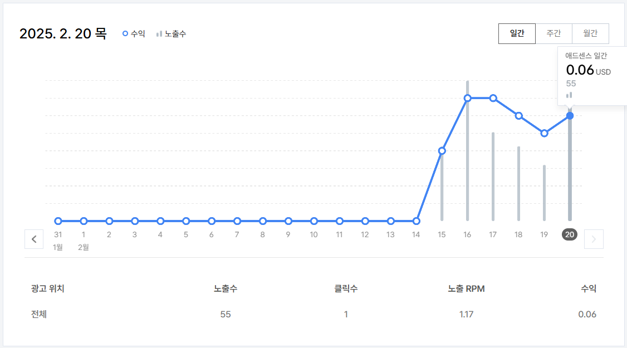Image resolution: width=627 pixels, height=348 pixels.
Task: Click the date label 5 on axis
Action: pos(186,234)
